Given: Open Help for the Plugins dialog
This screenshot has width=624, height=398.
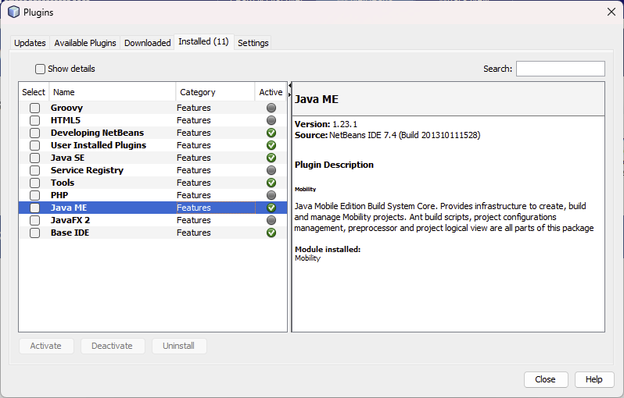Looking at the screenshot, I should point(594,379).
